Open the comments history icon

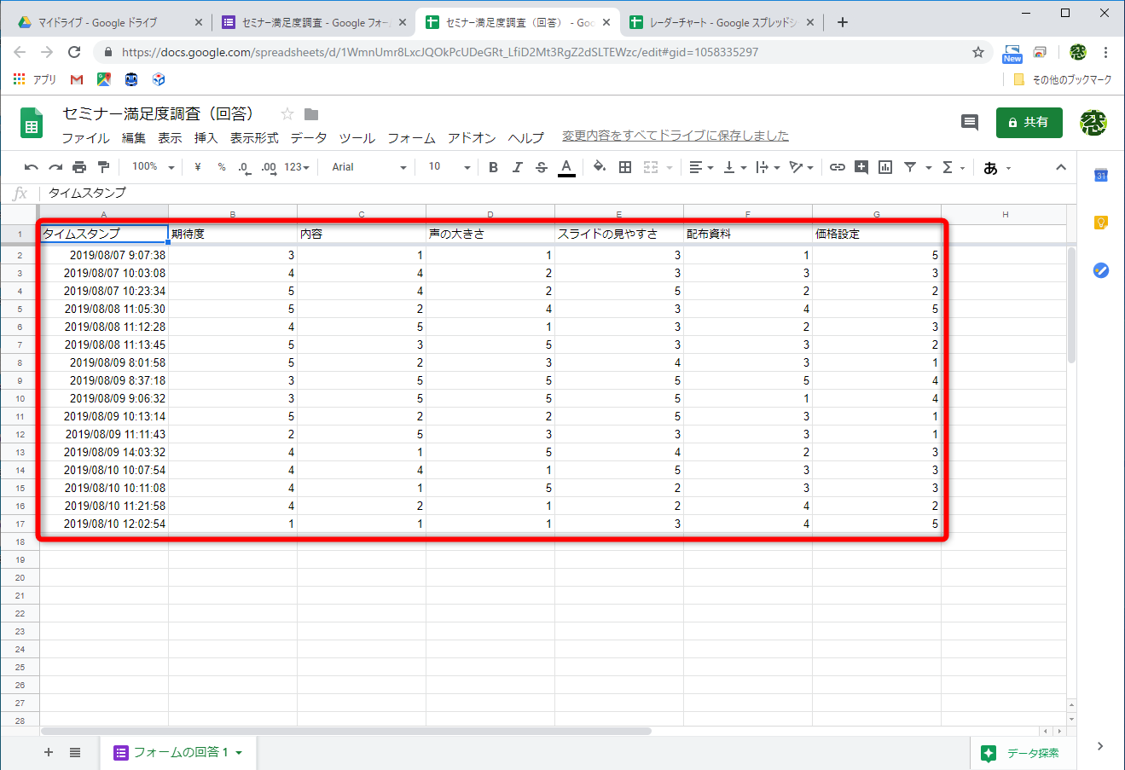click(x=970, y=123)
